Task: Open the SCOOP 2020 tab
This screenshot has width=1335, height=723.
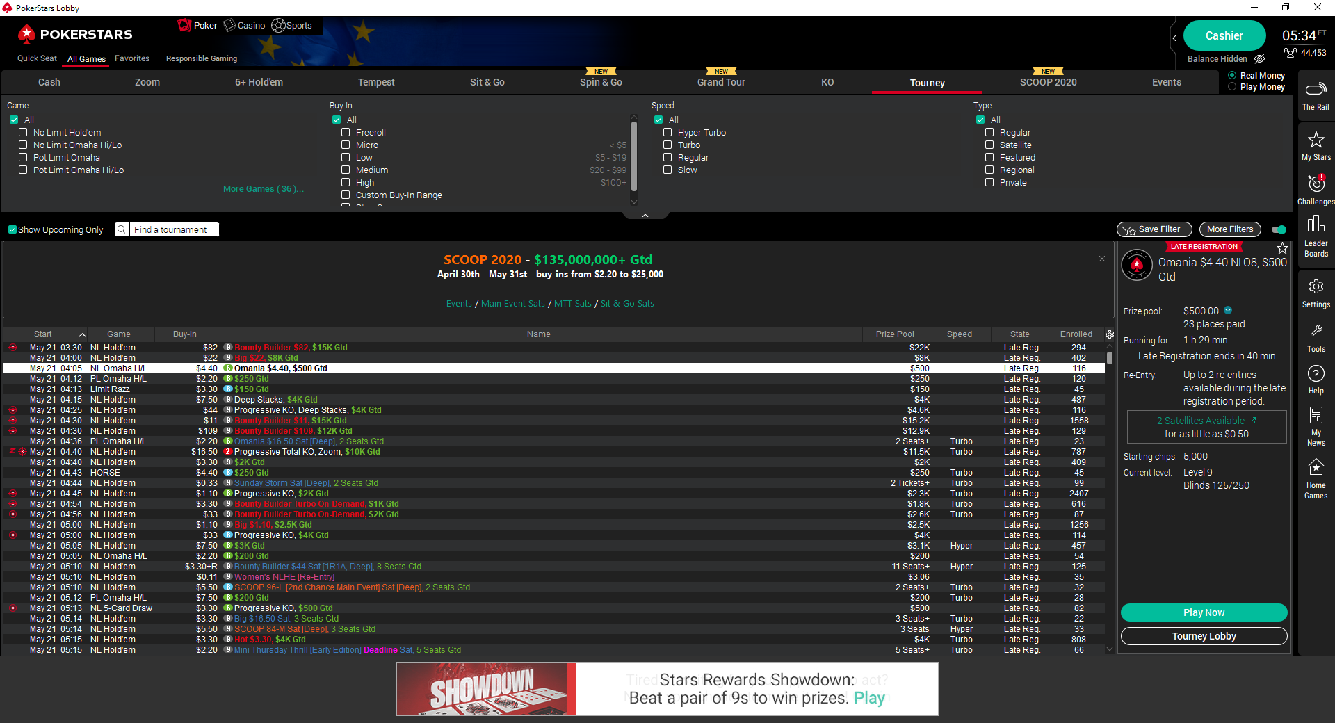Action: click(1048, 82)
